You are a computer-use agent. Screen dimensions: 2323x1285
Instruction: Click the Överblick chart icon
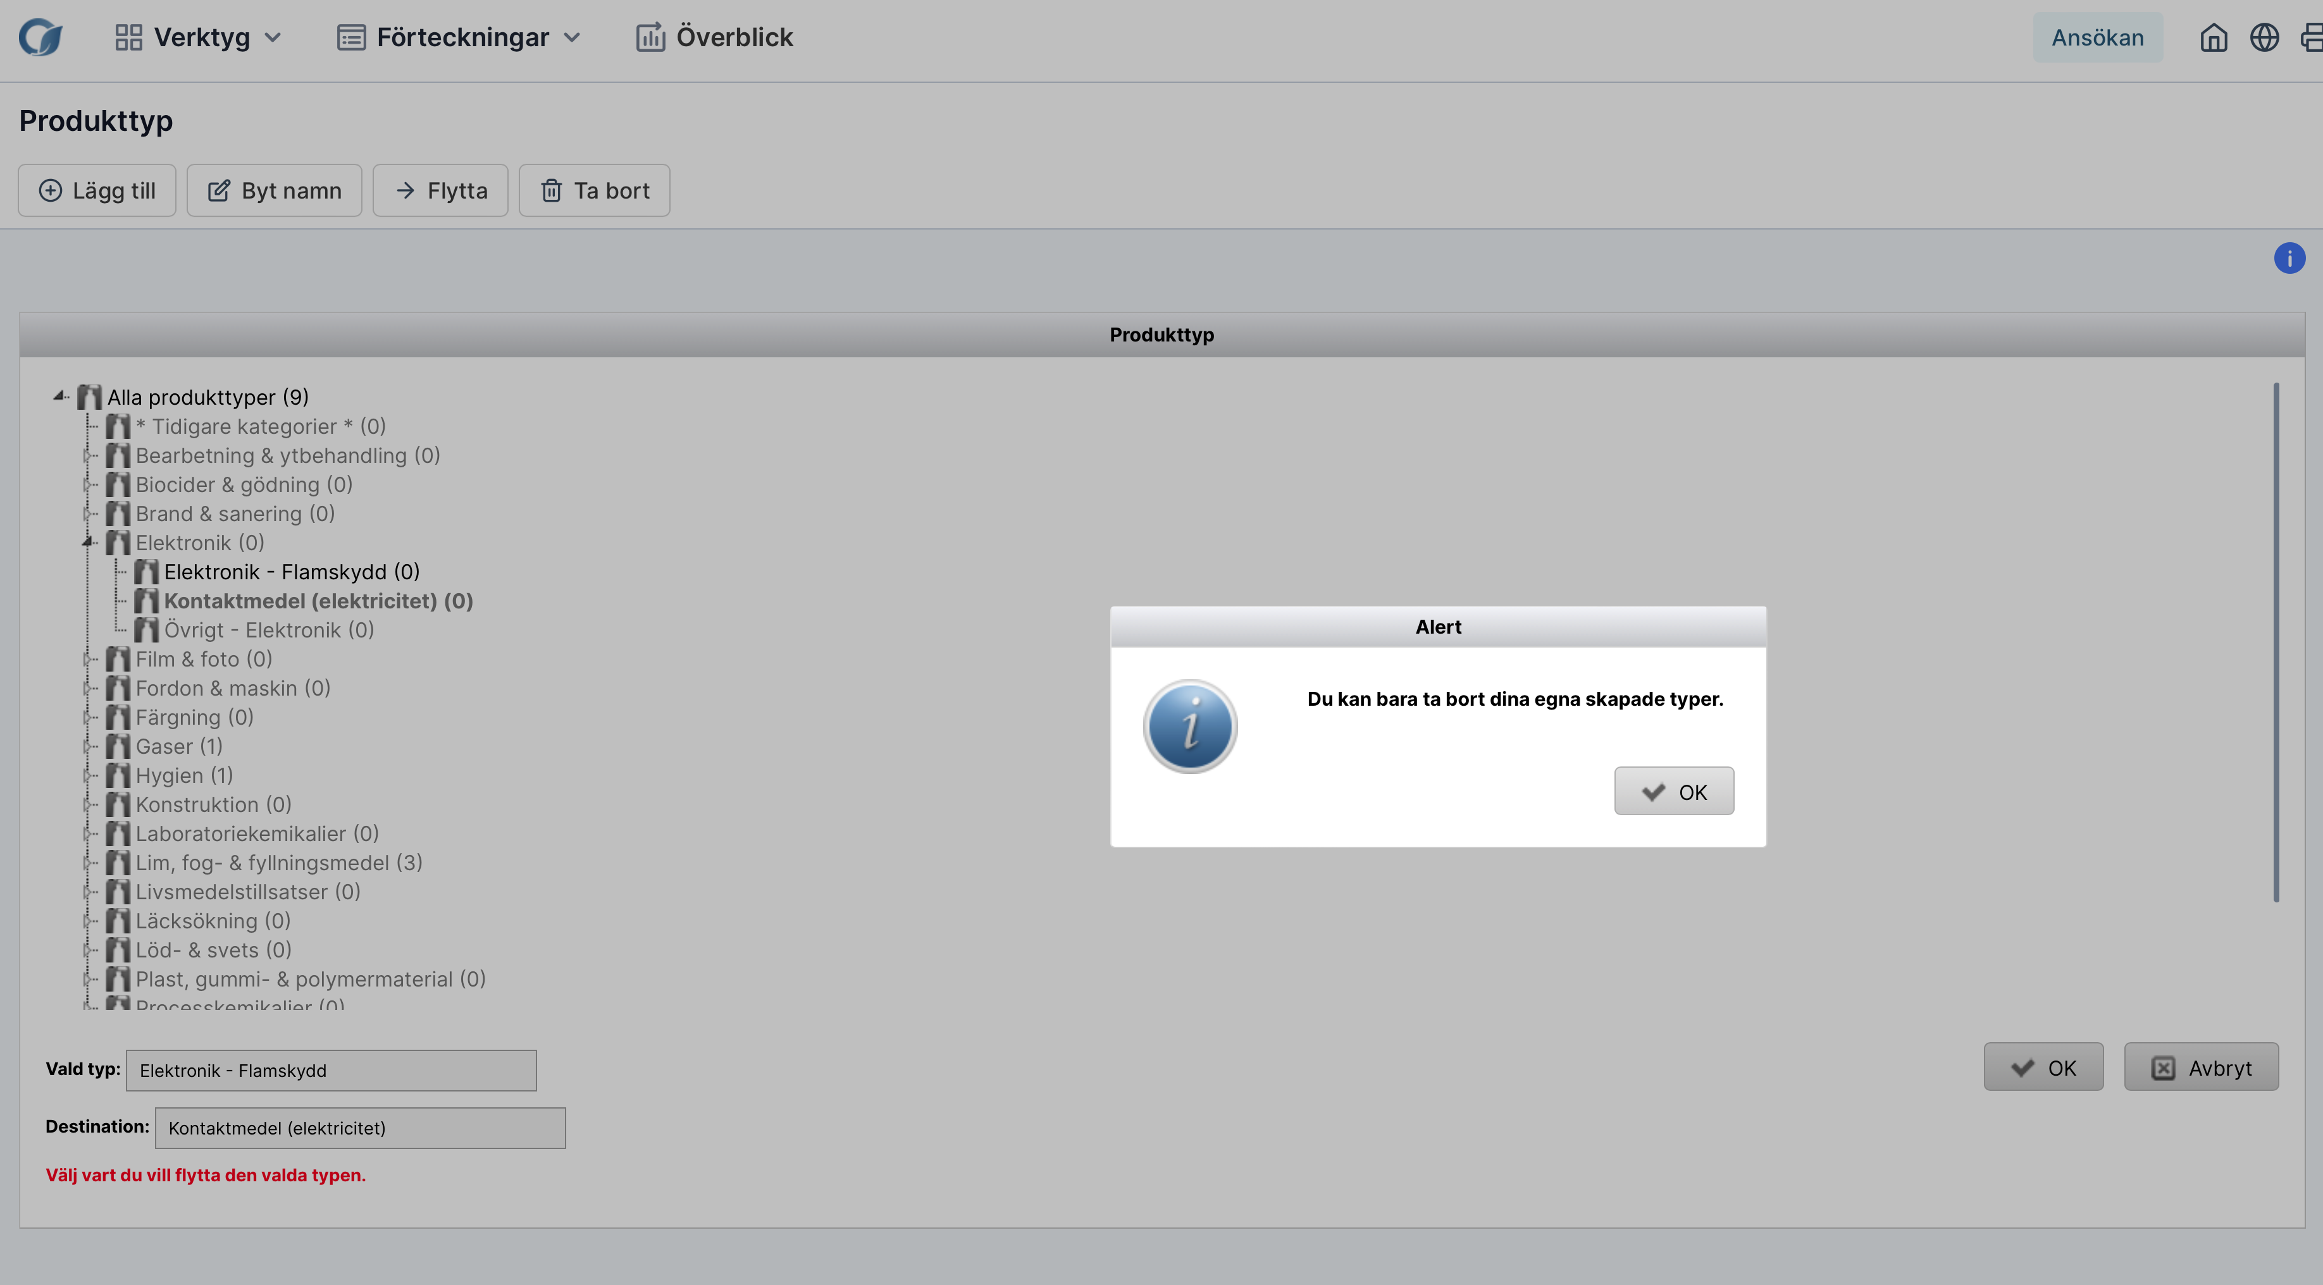point(650,38)
